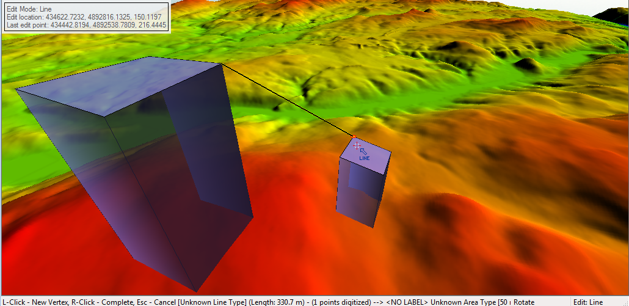Click the middle of the black digitized line
Screen dimensions: 629x306
[287, 100]
